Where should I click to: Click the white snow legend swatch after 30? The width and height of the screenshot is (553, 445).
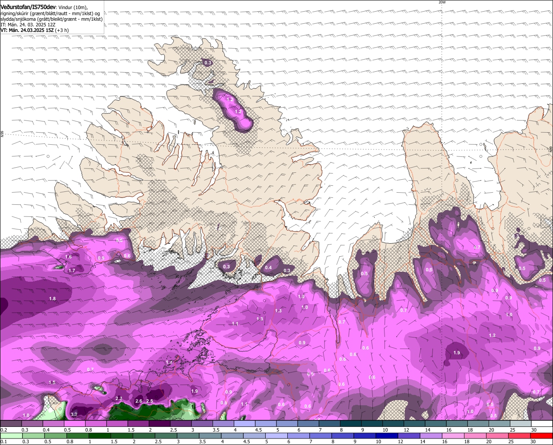click(542, 423)
